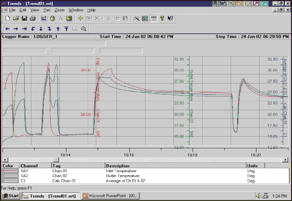This screenshot has width=292, height=201.
Task: Jump to top with up-arrow-bar icon
Action: click(x=66, y=29)
